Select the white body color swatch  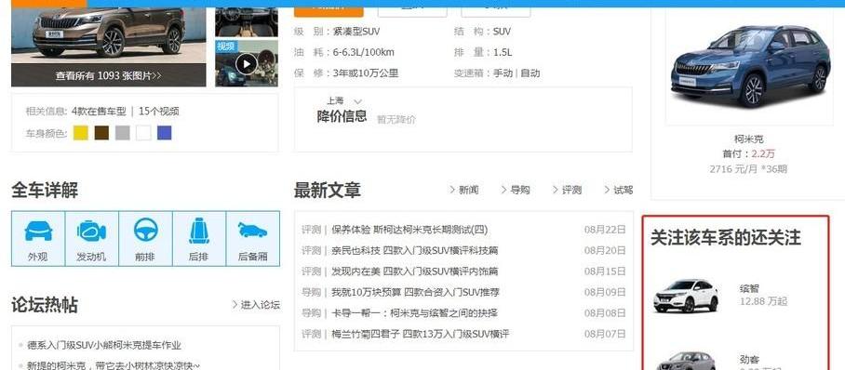point(143,133)
